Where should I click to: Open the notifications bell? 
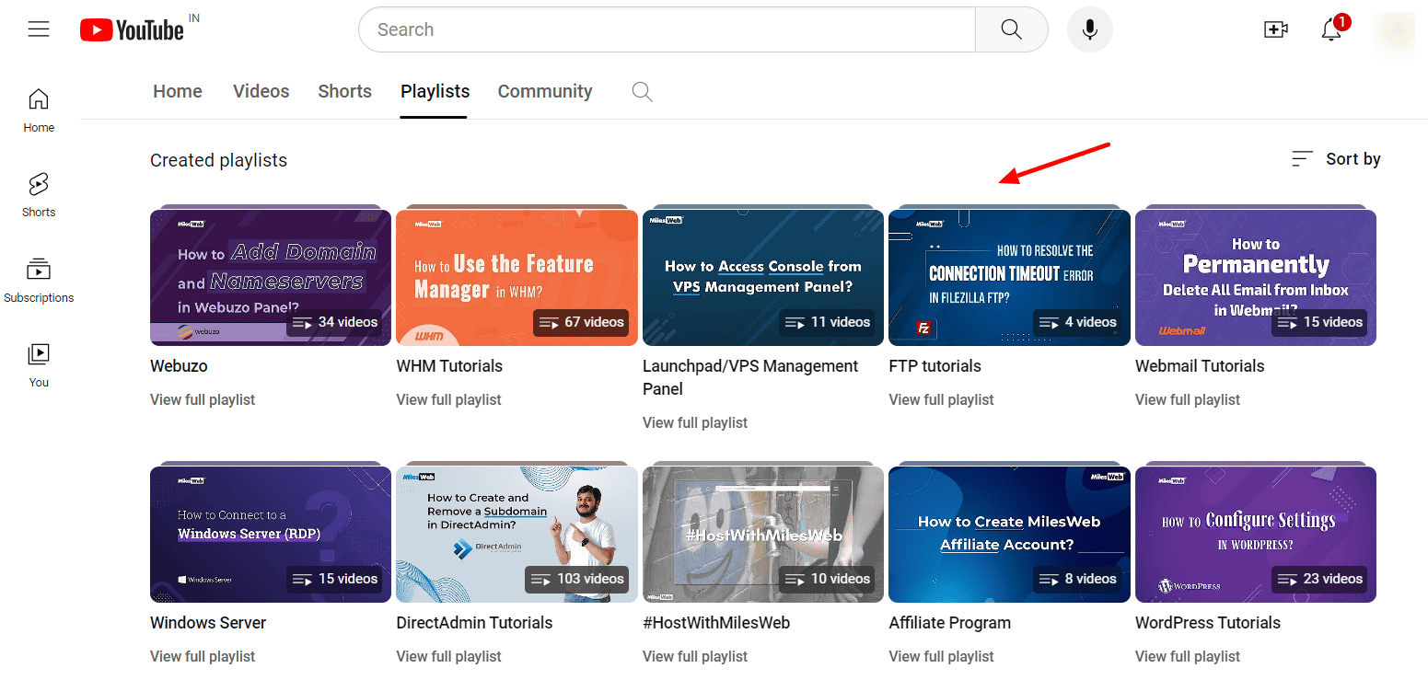1331,29
